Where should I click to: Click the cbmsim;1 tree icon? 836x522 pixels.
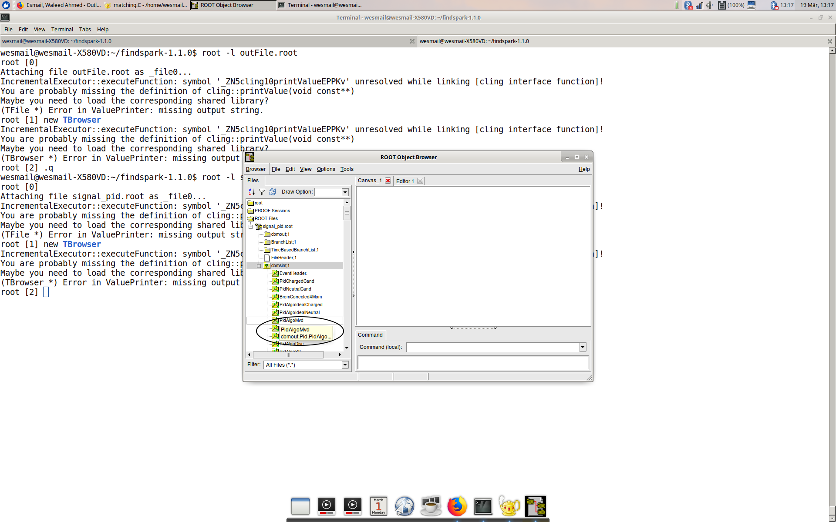tap(267, 266)
